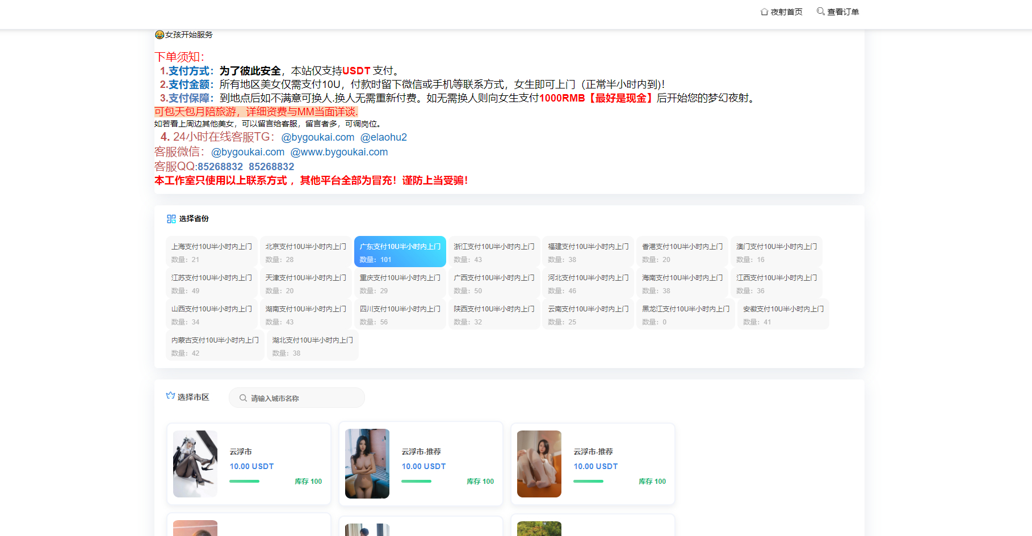
Task: Select the 上海 province tile
Action: [x=212, y=252]
